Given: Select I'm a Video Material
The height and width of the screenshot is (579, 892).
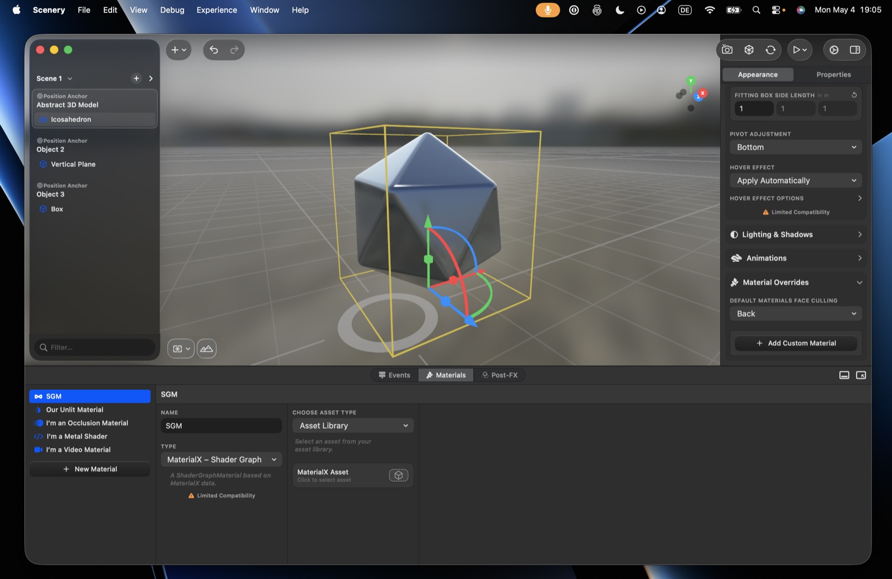Looking at the screenshot, I should point(90,450).
